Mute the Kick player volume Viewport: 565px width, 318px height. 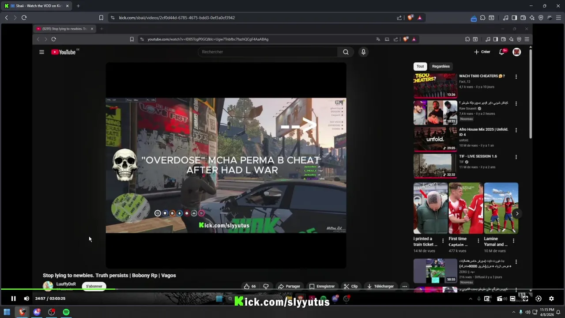(26, 299)
